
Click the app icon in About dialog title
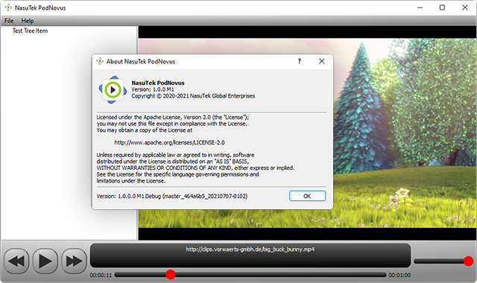(100, 61)
